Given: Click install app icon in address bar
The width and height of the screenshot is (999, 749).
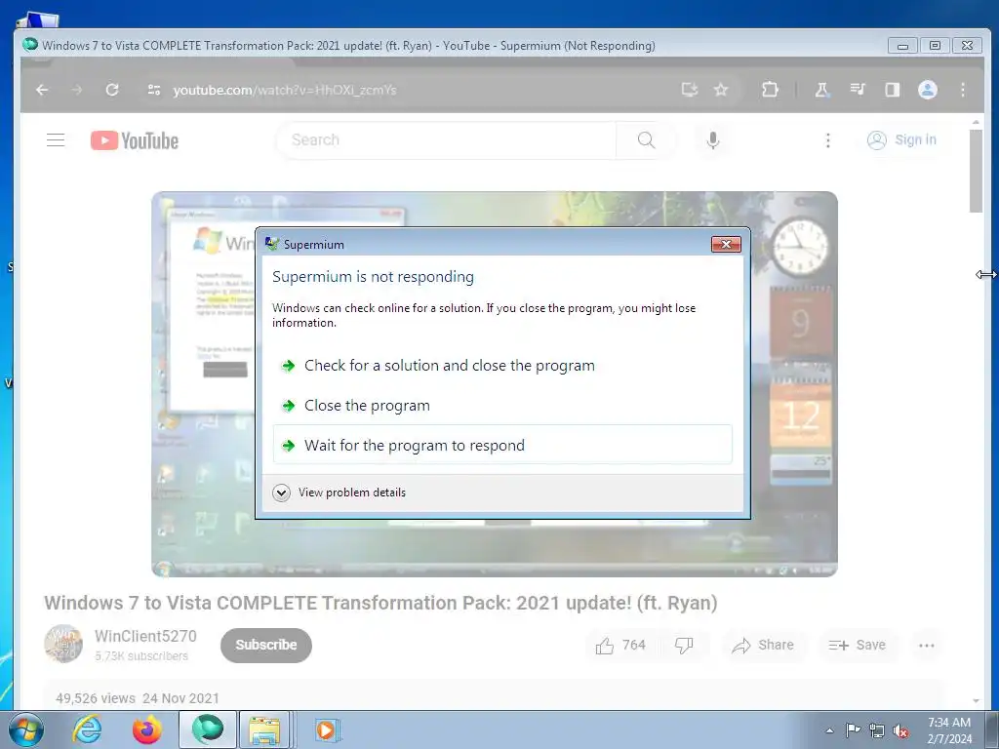Looking at the screenshot, I should point(690,90).
